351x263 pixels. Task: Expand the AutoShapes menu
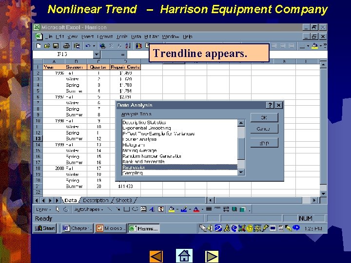click(x=89, y=209)
